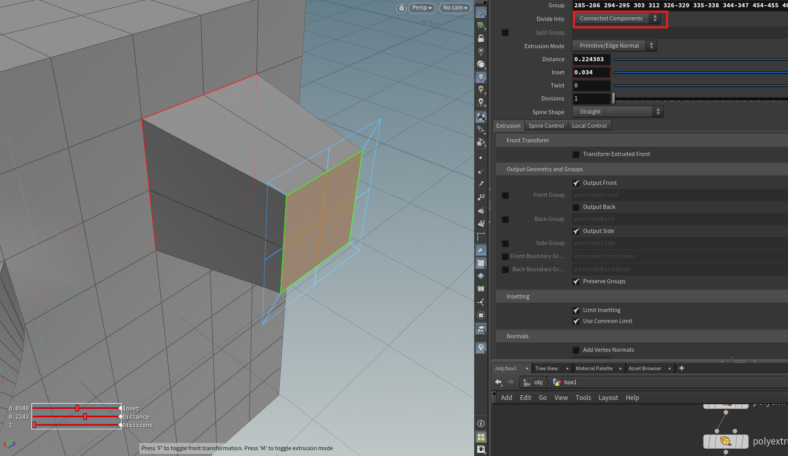The height and width of the screenshot is (456, 788).
Task: Select the viewport lighting bulb icon
Action: click(481, 77)
